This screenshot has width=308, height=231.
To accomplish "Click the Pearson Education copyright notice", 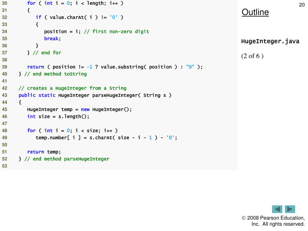I will click(x=273, y=221).
